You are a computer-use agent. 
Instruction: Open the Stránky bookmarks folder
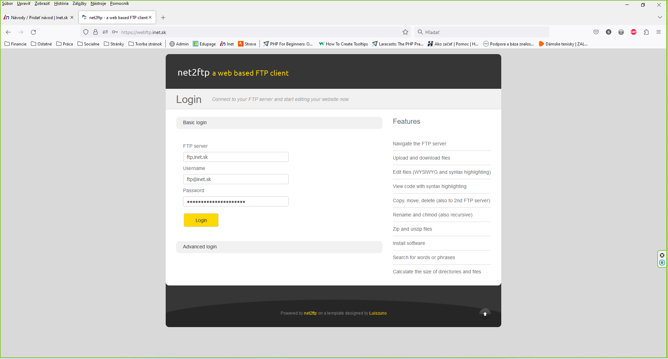(114, 44)
